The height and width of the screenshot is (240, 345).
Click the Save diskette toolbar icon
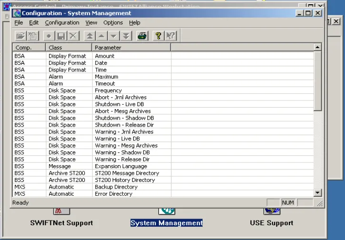[x=61, y=36]
